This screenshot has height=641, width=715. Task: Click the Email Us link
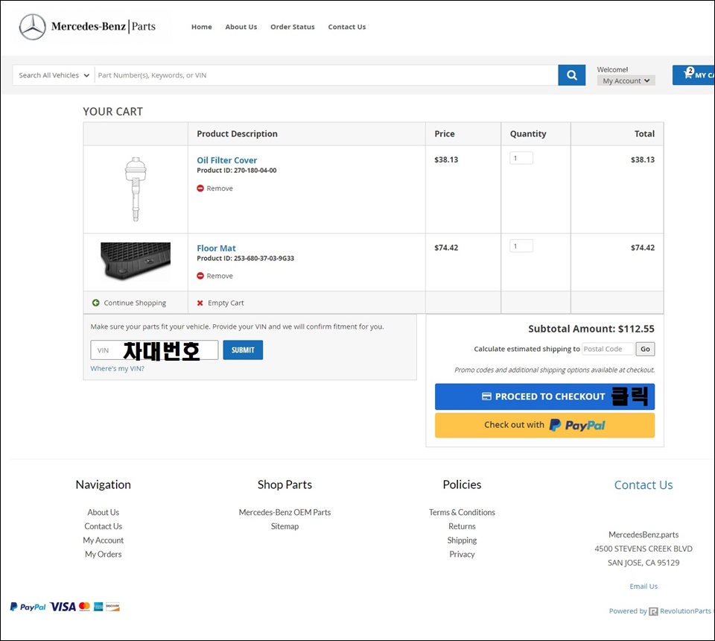[x=643, y=587]
